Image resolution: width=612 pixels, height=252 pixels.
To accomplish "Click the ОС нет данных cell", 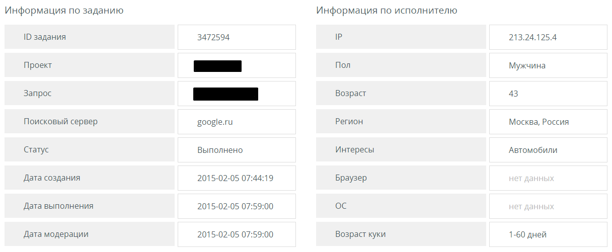I will 531,206.
